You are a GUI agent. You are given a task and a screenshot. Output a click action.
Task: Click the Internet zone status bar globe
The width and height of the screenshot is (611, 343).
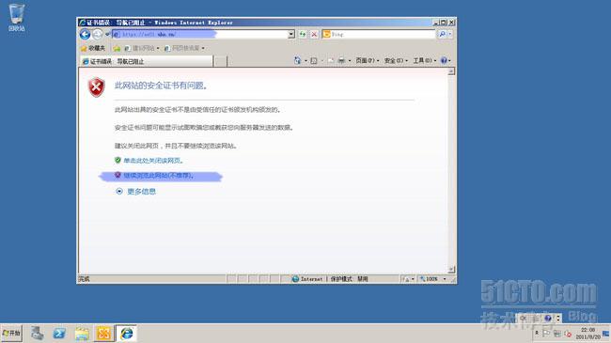click(295, 279)
